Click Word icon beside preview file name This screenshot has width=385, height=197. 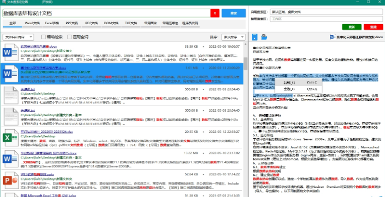[333, 37]
